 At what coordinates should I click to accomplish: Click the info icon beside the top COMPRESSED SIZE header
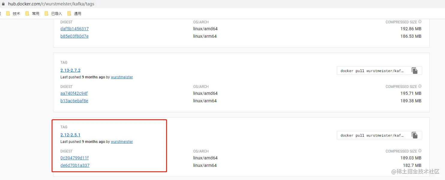(x=420, y=22)
